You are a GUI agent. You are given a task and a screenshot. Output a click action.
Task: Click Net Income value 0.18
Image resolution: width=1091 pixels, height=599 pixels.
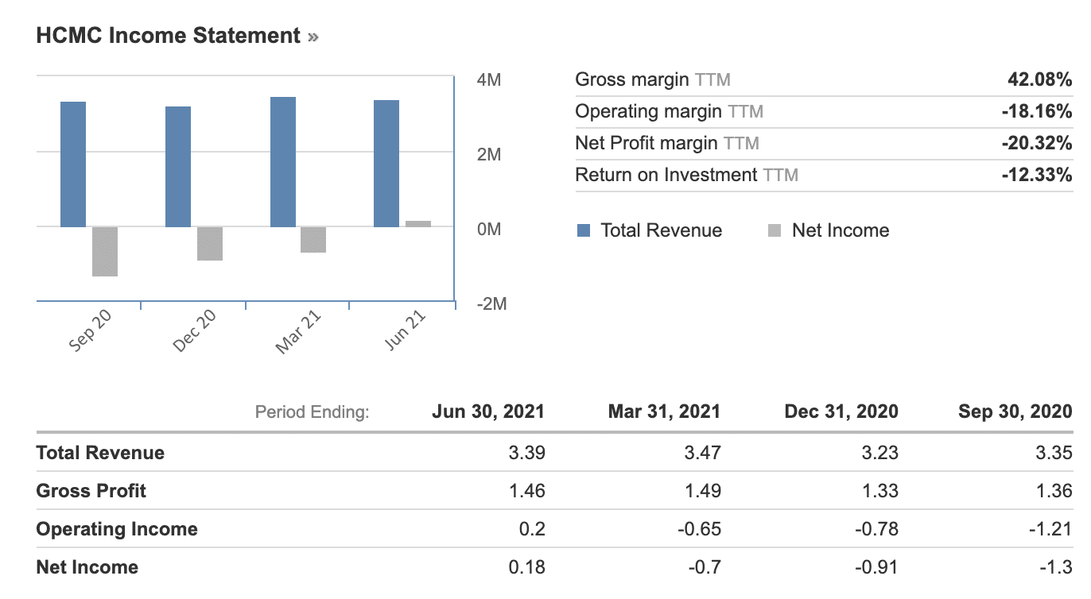click(x=526, y=567)
